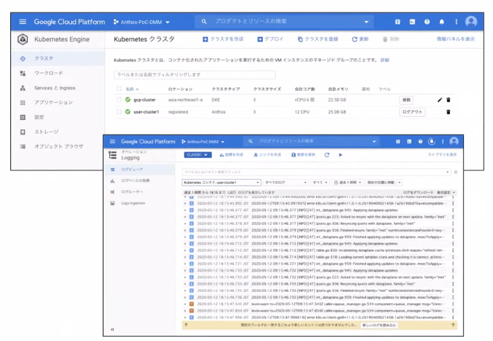Click the log filter text field in Logging
This screenshot has width=493, height=341.
[316, 172]
